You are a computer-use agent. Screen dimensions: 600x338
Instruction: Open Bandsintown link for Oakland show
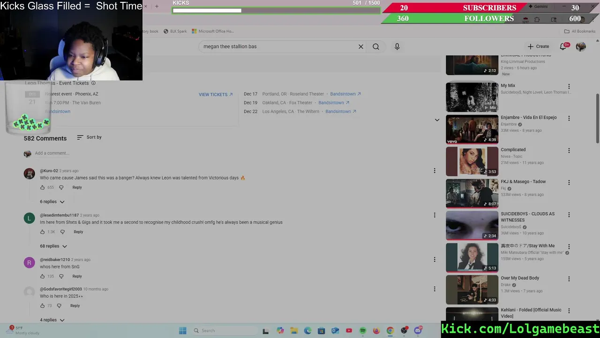click(x=334, y=103)
